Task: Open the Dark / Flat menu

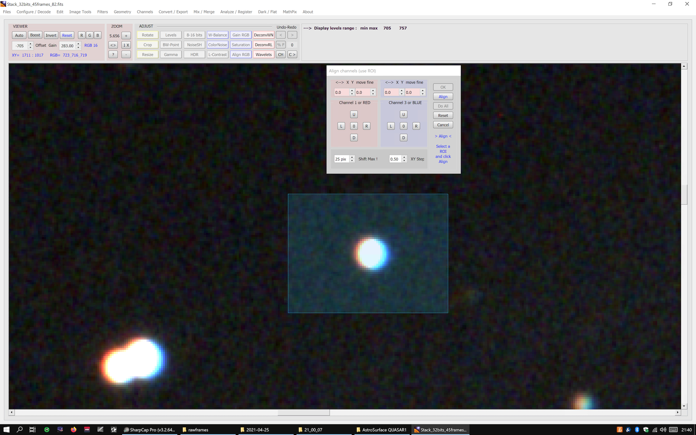Action: point(267,12)
